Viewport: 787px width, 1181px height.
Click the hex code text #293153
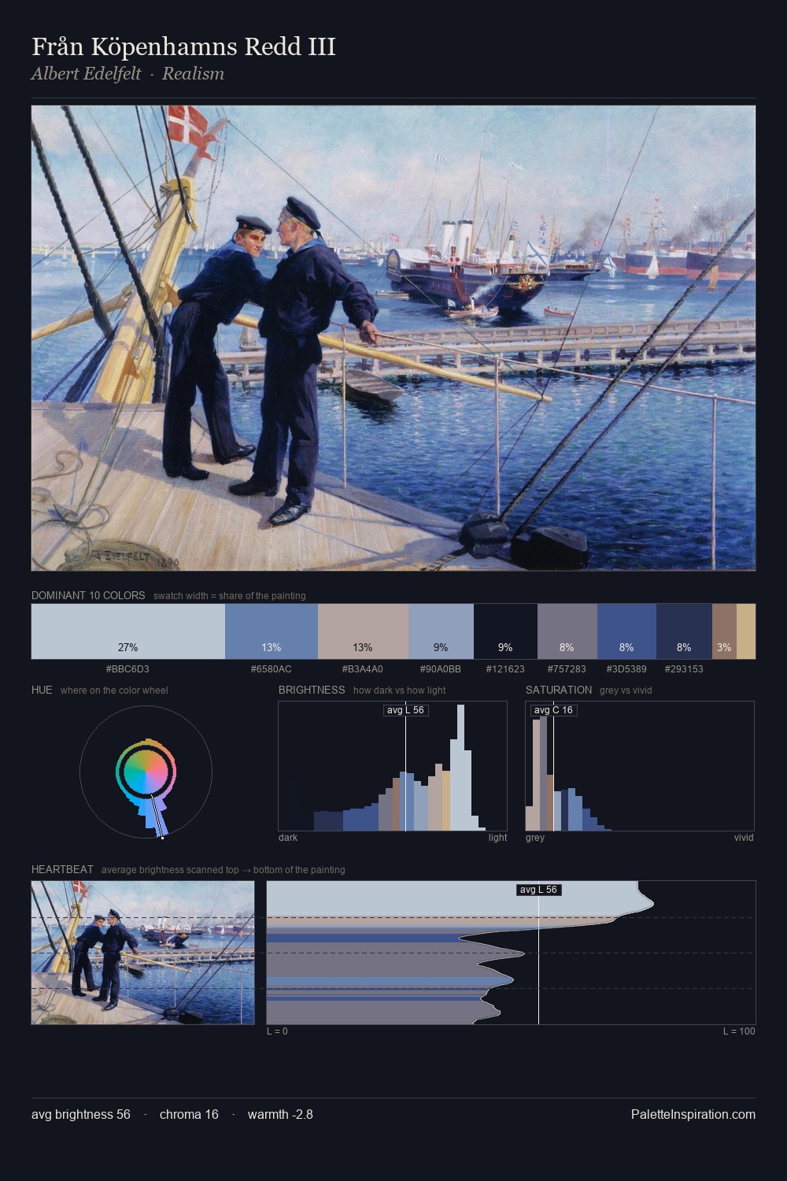coord(684,669)
